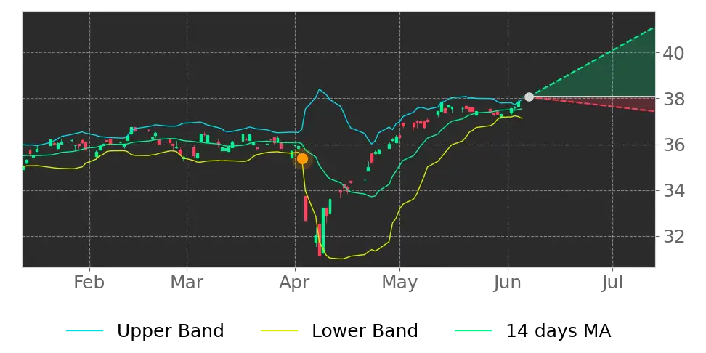Viewport: 706px width, 353px height.
Task: Click the Upper Band peak in April
Action: pos(320,89)
